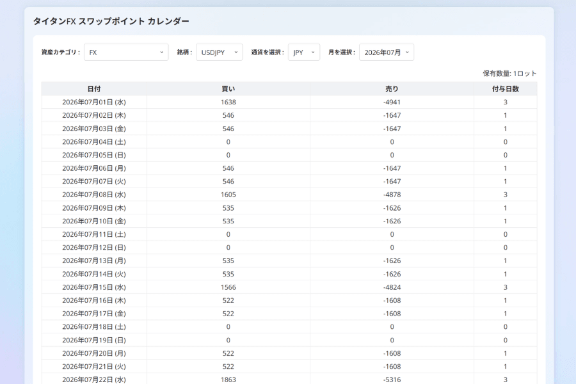576x384 pixels.
Task: Open the 資産カテゴリ dropdown showing FX
Action: pyautogui.click(x=126, y=52)
